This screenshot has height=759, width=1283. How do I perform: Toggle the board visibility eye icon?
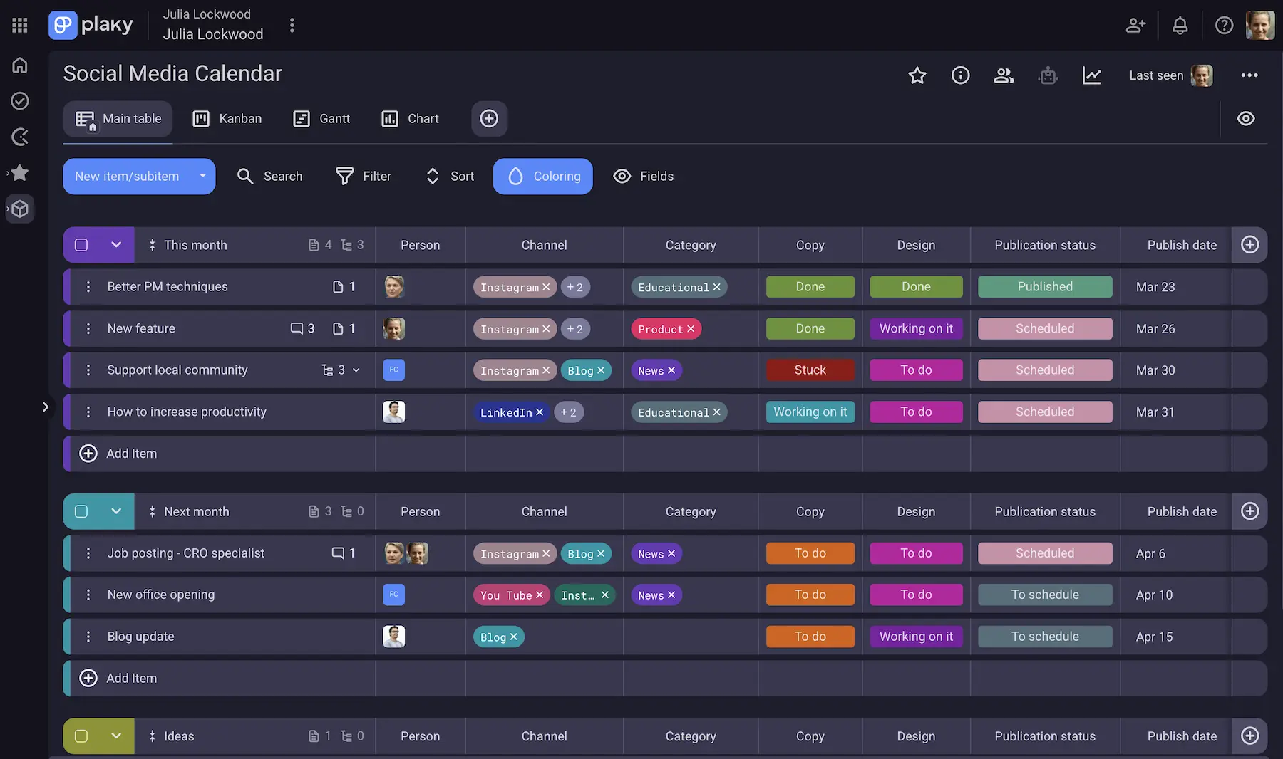point(1245,118)
